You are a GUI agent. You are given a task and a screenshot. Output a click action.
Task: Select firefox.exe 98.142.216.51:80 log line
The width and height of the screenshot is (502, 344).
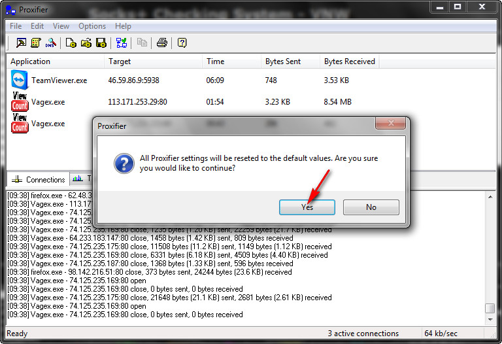pyautogui.click(x=150, y=272)
